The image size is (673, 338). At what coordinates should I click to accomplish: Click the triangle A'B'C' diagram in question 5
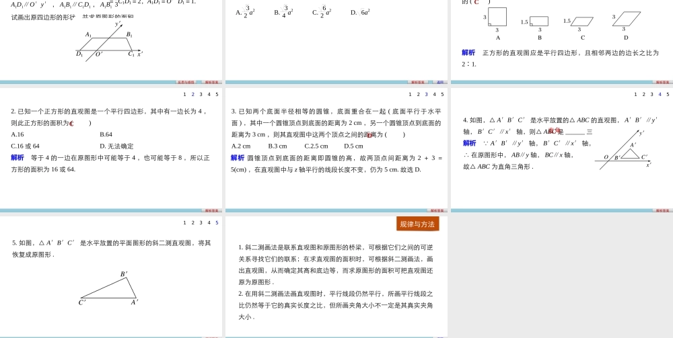(109, 288)
